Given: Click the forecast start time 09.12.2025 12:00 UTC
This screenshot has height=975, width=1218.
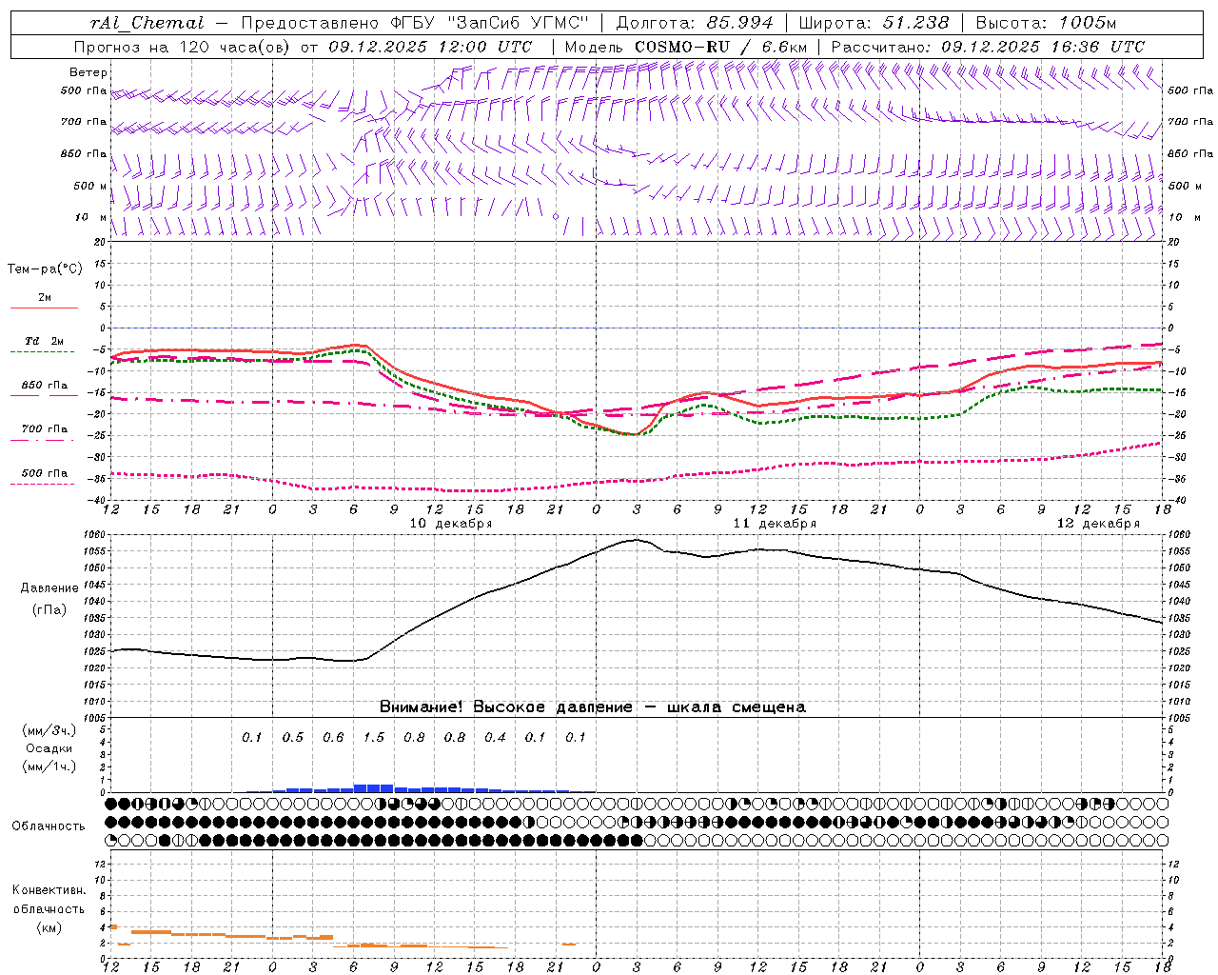Looking at the screenshot, I should pyautogui.click(x=430, y=47).
